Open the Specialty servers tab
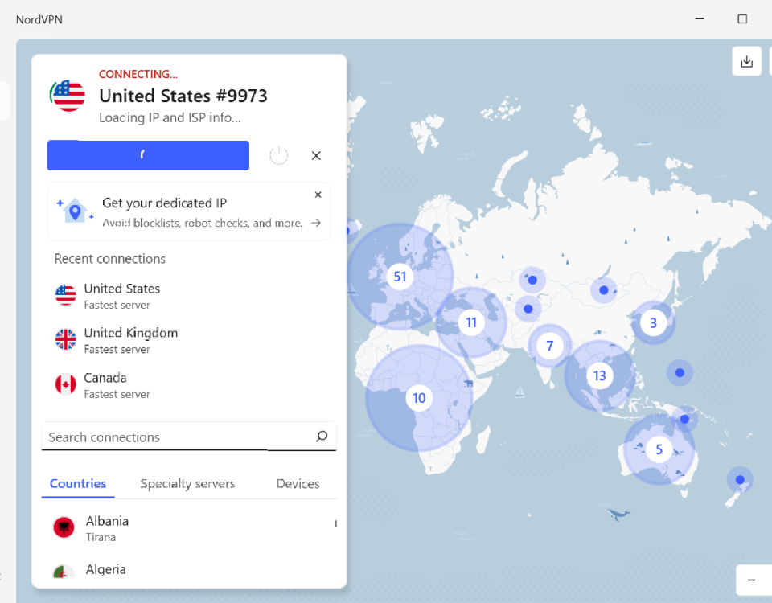Image resolution: width=772 pixels, height=603 pixels. 187,483
